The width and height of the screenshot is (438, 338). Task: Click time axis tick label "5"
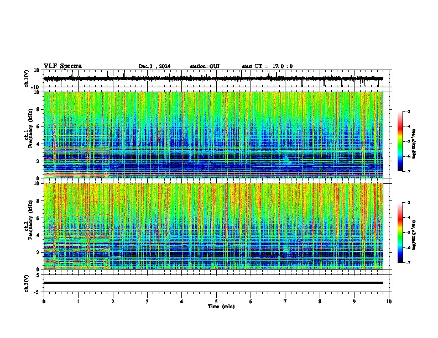click(216, 302)
